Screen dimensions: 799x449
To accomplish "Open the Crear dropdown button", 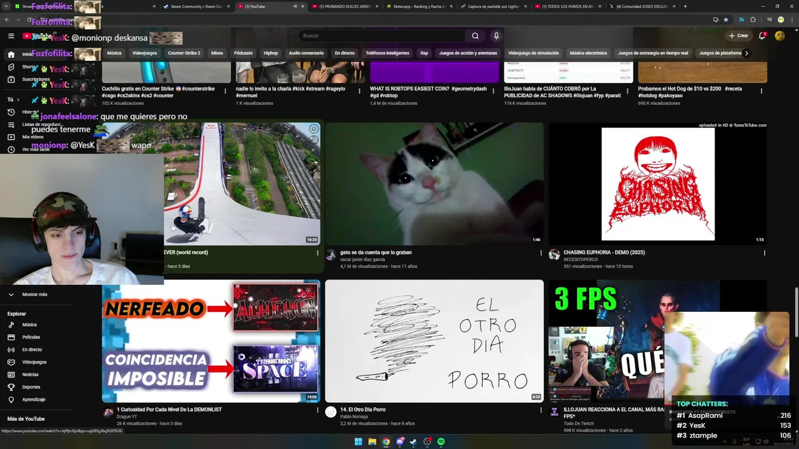I will point(738,36).
